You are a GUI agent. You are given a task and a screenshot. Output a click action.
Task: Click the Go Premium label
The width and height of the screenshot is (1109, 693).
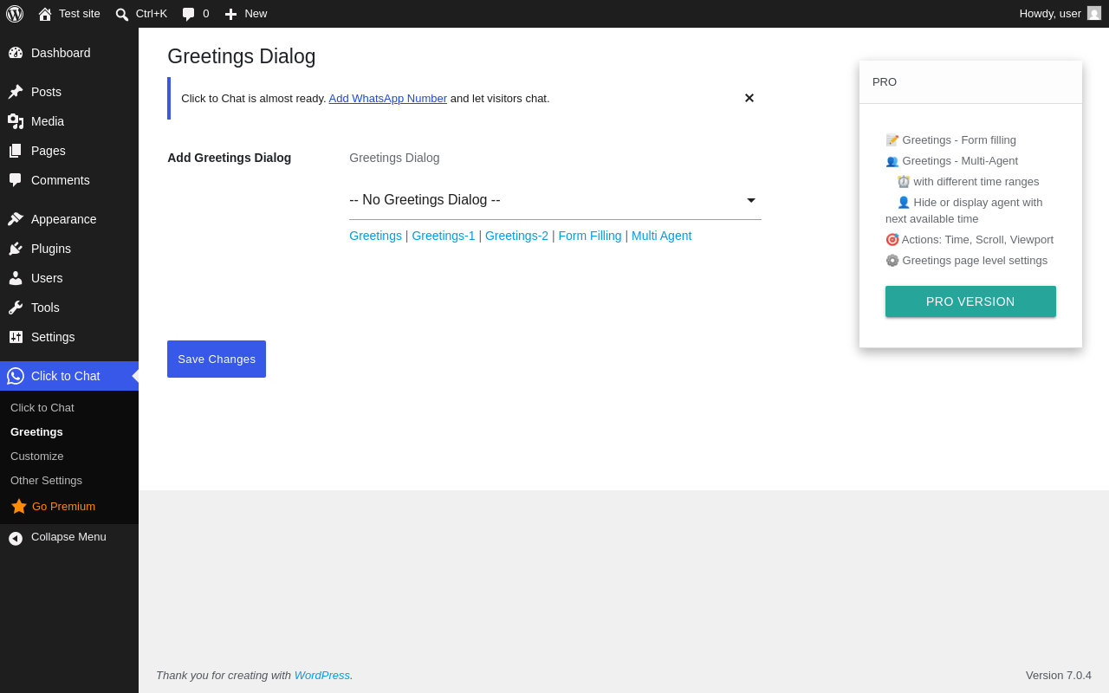64,506
